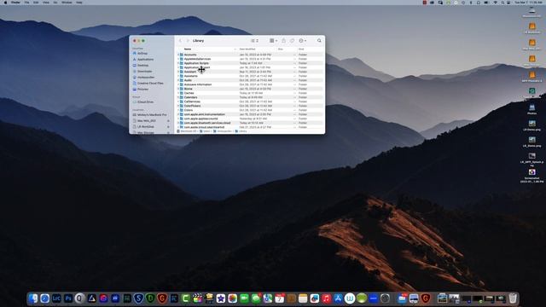The image size is (546, 307).
Task: Expand the Audio folder disclosure triangle
Action: 178,80
